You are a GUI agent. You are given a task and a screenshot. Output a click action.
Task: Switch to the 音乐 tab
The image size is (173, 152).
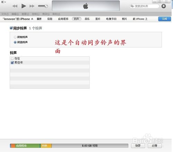87,19
